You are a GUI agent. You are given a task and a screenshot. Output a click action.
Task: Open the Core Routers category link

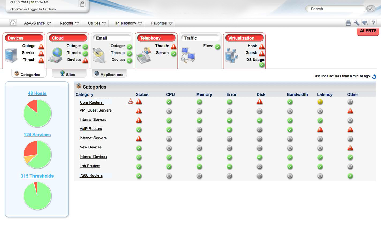pyautogui.click(x=91, y=102)
